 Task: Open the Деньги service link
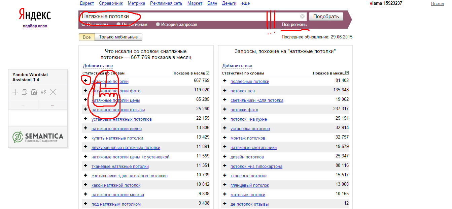(x=229, y=3)
